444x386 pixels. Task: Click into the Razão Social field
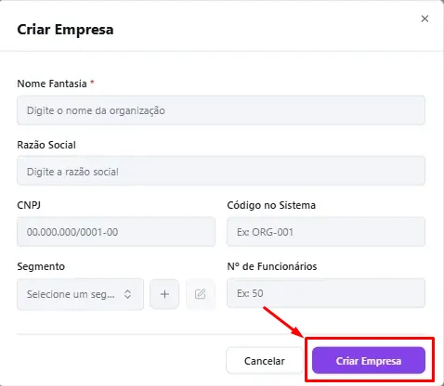tap(221, 171)
